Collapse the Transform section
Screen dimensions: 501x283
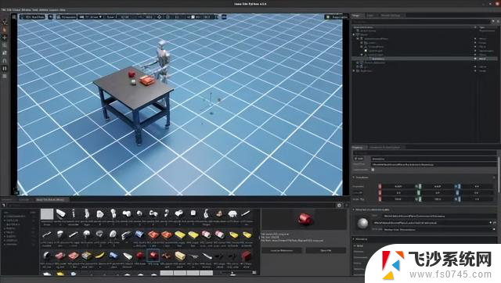(354, 177)
